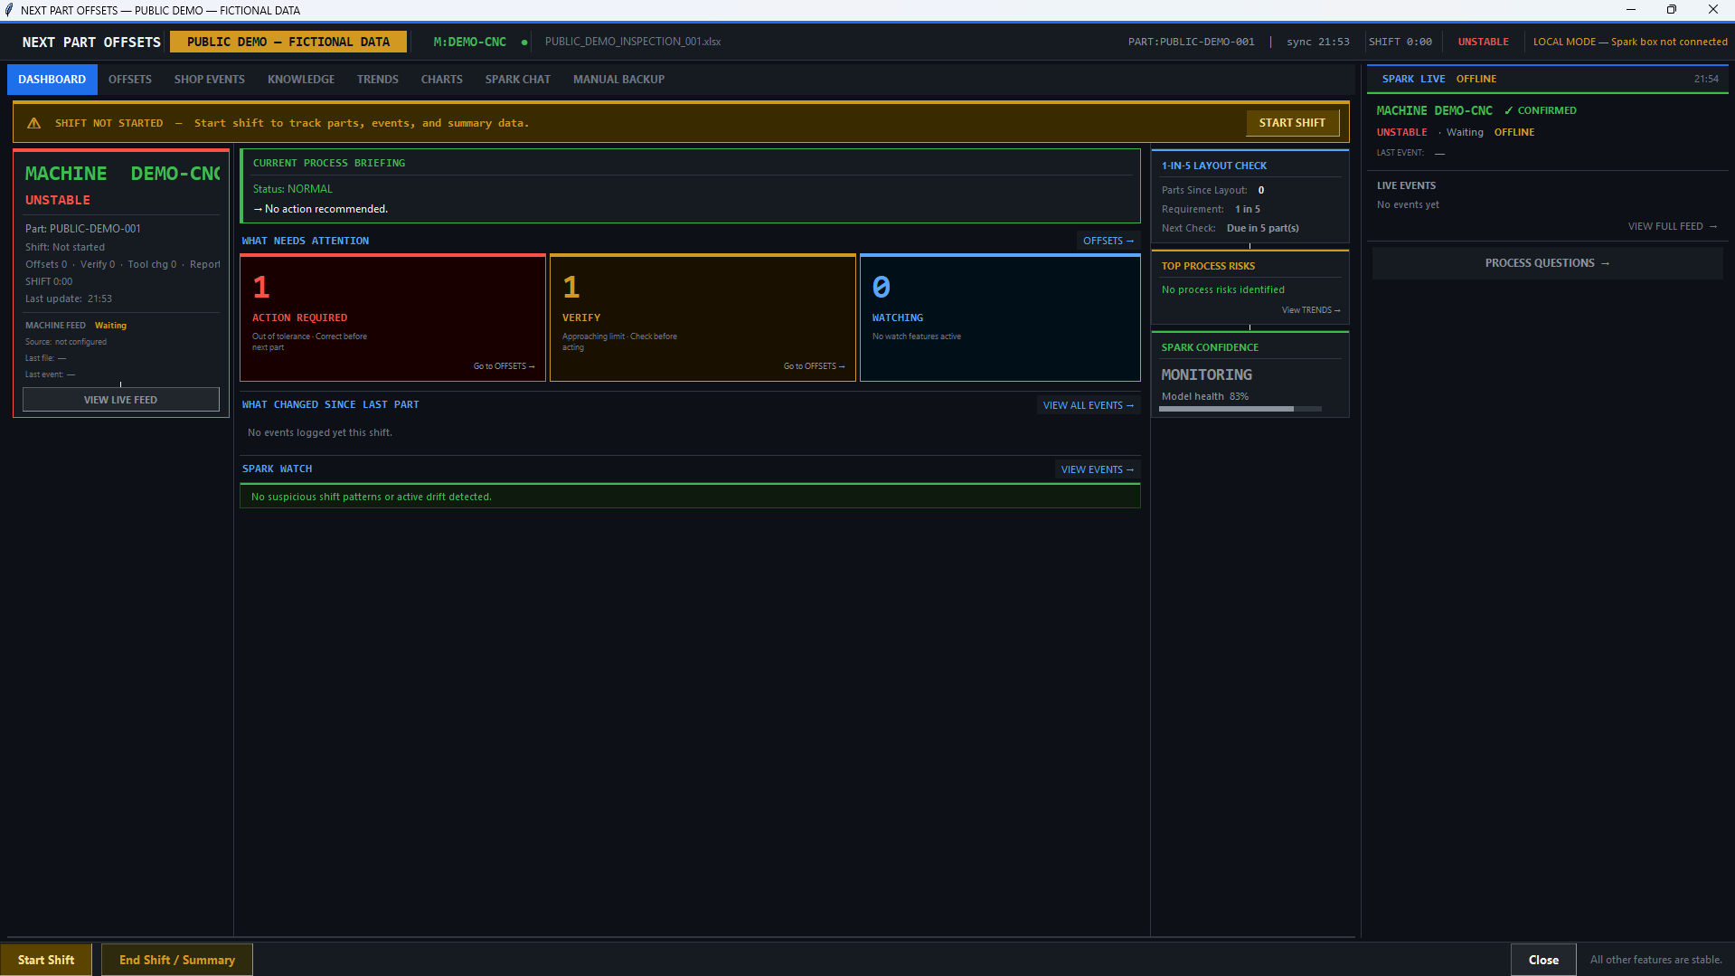Screen dimensions: 1735x976
Task: Select the Watching card count
Action: (x=882, y=288)
